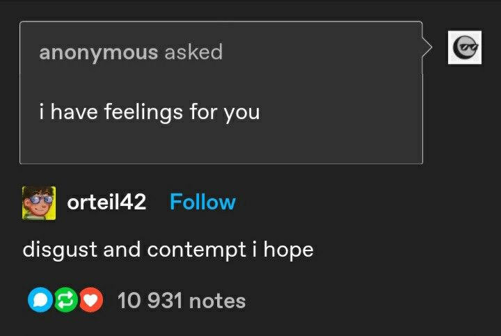Screen dimensions: 501x336
Task: Click the word "contempt" in the answer
Action: pyautogui.click(x=197, y=250)
